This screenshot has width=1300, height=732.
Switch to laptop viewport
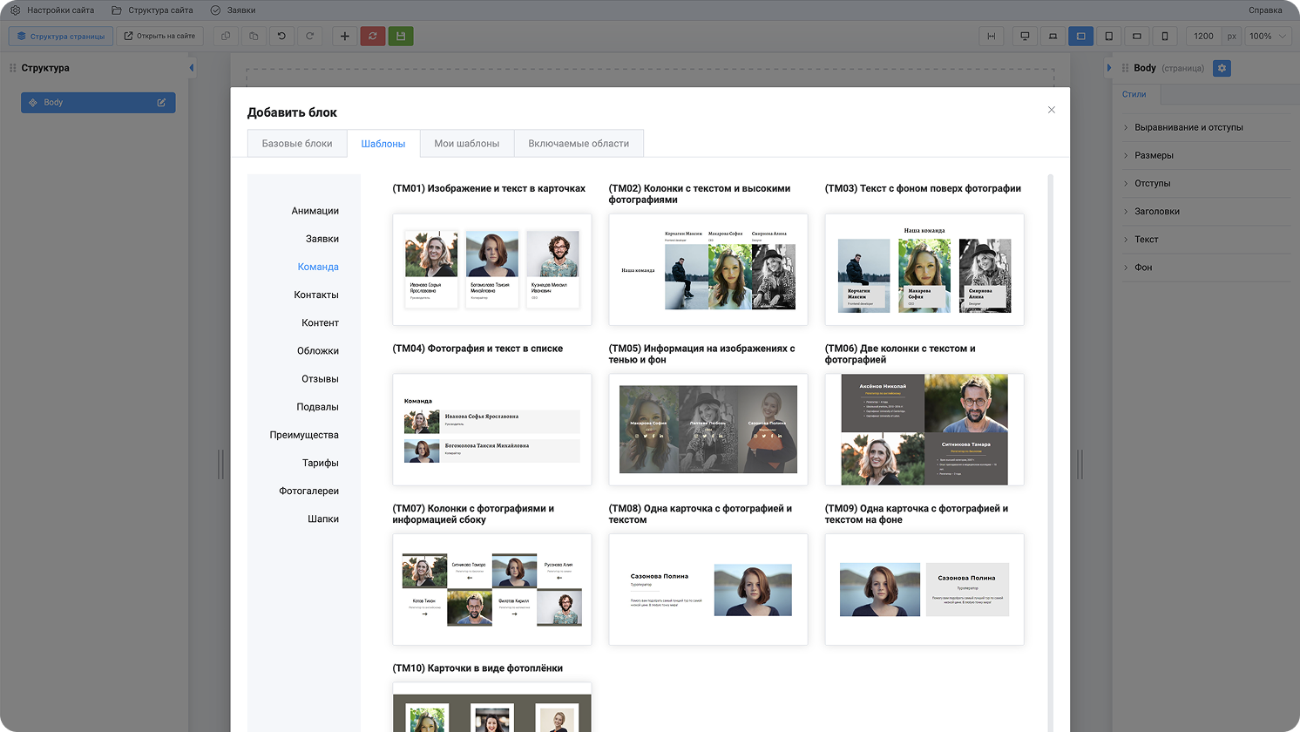tap(1053, 37)
